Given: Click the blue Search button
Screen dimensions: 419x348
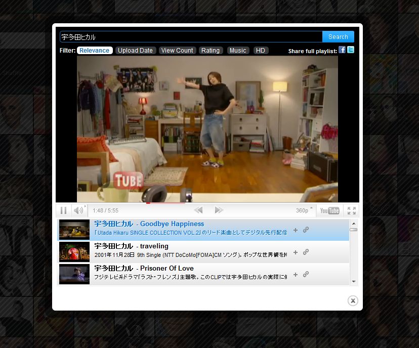Looking at the screenshot, I should pos(338,36).
